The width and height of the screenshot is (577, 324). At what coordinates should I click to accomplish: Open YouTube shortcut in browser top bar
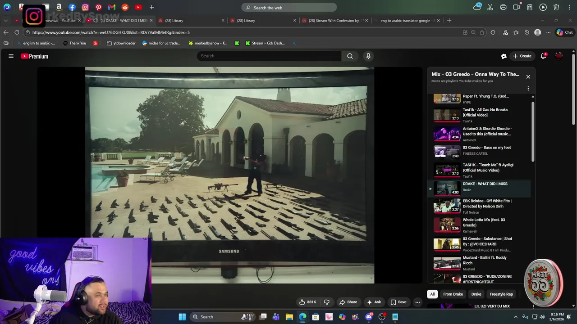138,7
